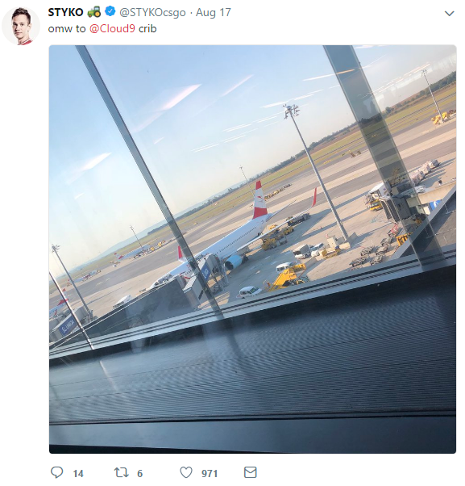Send tweet via direct message envelope icon
This screenshot has height=486, width=465.
pyautogui.click(x=251, y=472)
